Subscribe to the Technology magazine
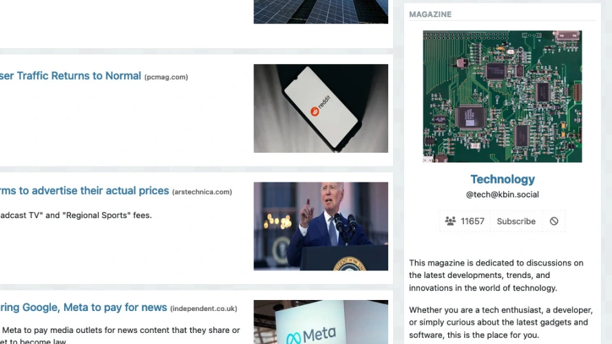The image size is (612, 344). (x=516, y=221)
